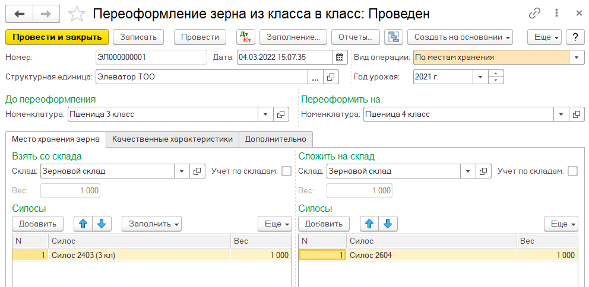
Task: Click the copy link icon
Action: click(534, 13)
